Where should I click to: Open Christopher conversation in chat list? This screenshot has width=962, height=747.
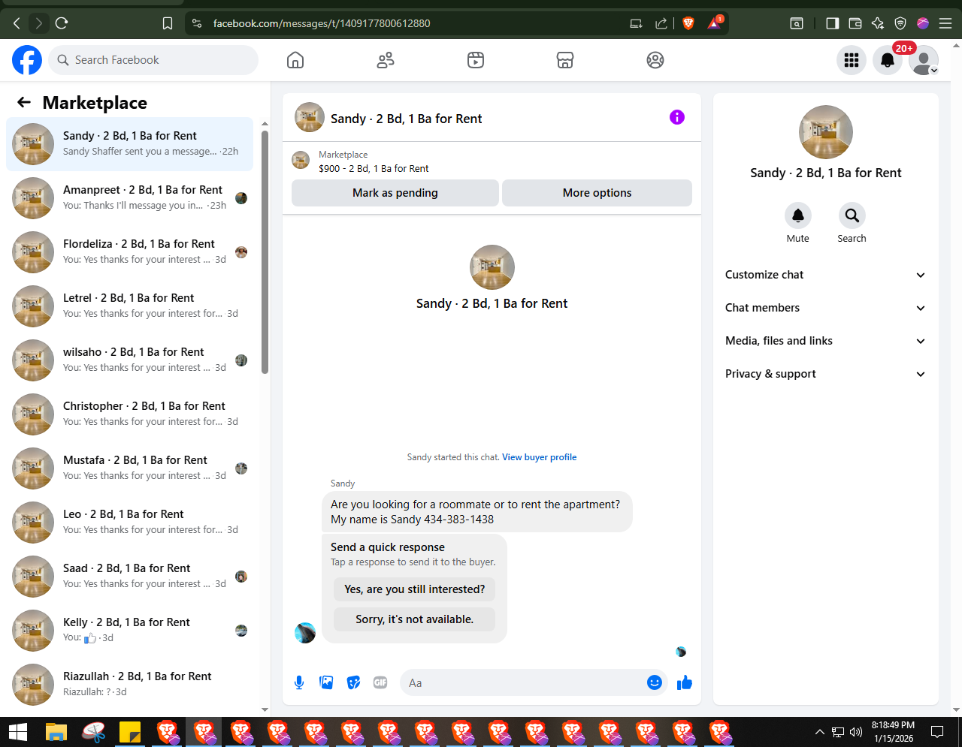pos(129,414)
